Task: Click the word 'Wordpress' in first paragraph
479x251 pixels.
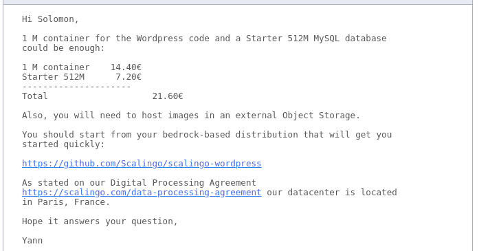Action: pyautogui.click(x=159, y=39)
